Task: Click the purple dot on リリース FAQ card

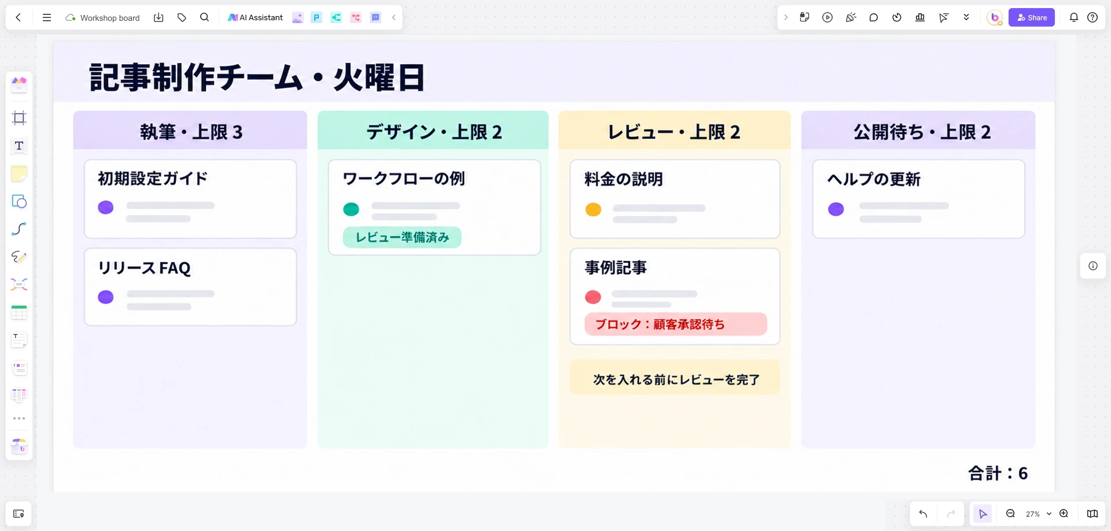Action: coord(106,297)
